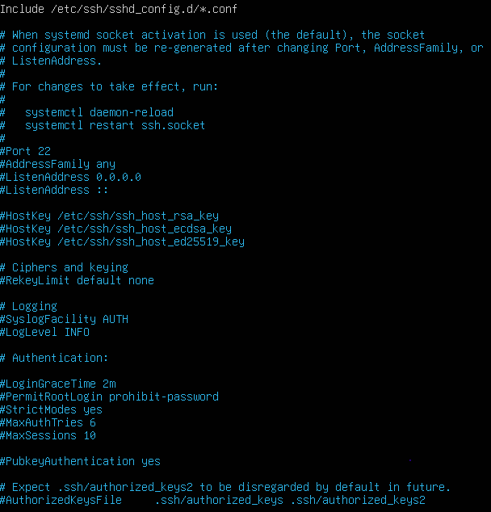491x512 pixels.
Task: Click the ssh_host_rsa_key HostKey line
Action: click(x=109, y=216)
